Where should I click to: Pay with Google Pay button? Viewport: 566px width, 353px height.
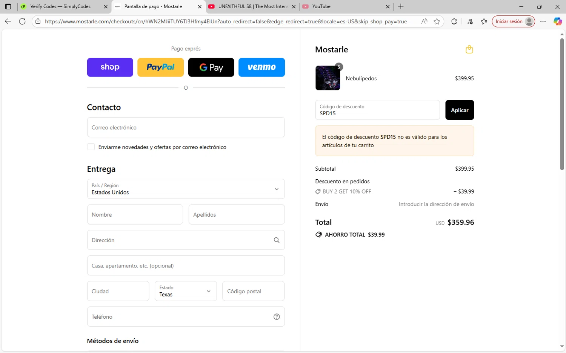pos(211,67)
